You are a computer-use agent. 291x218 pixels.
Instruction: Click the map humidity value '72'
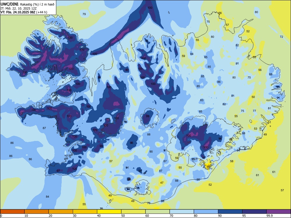point(281,37)
